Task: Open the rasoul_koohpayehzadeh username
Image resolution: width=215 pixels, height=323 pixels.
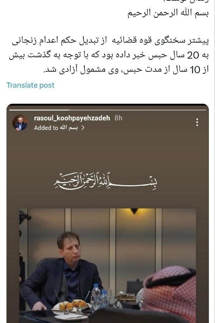Action: (72, 118)
